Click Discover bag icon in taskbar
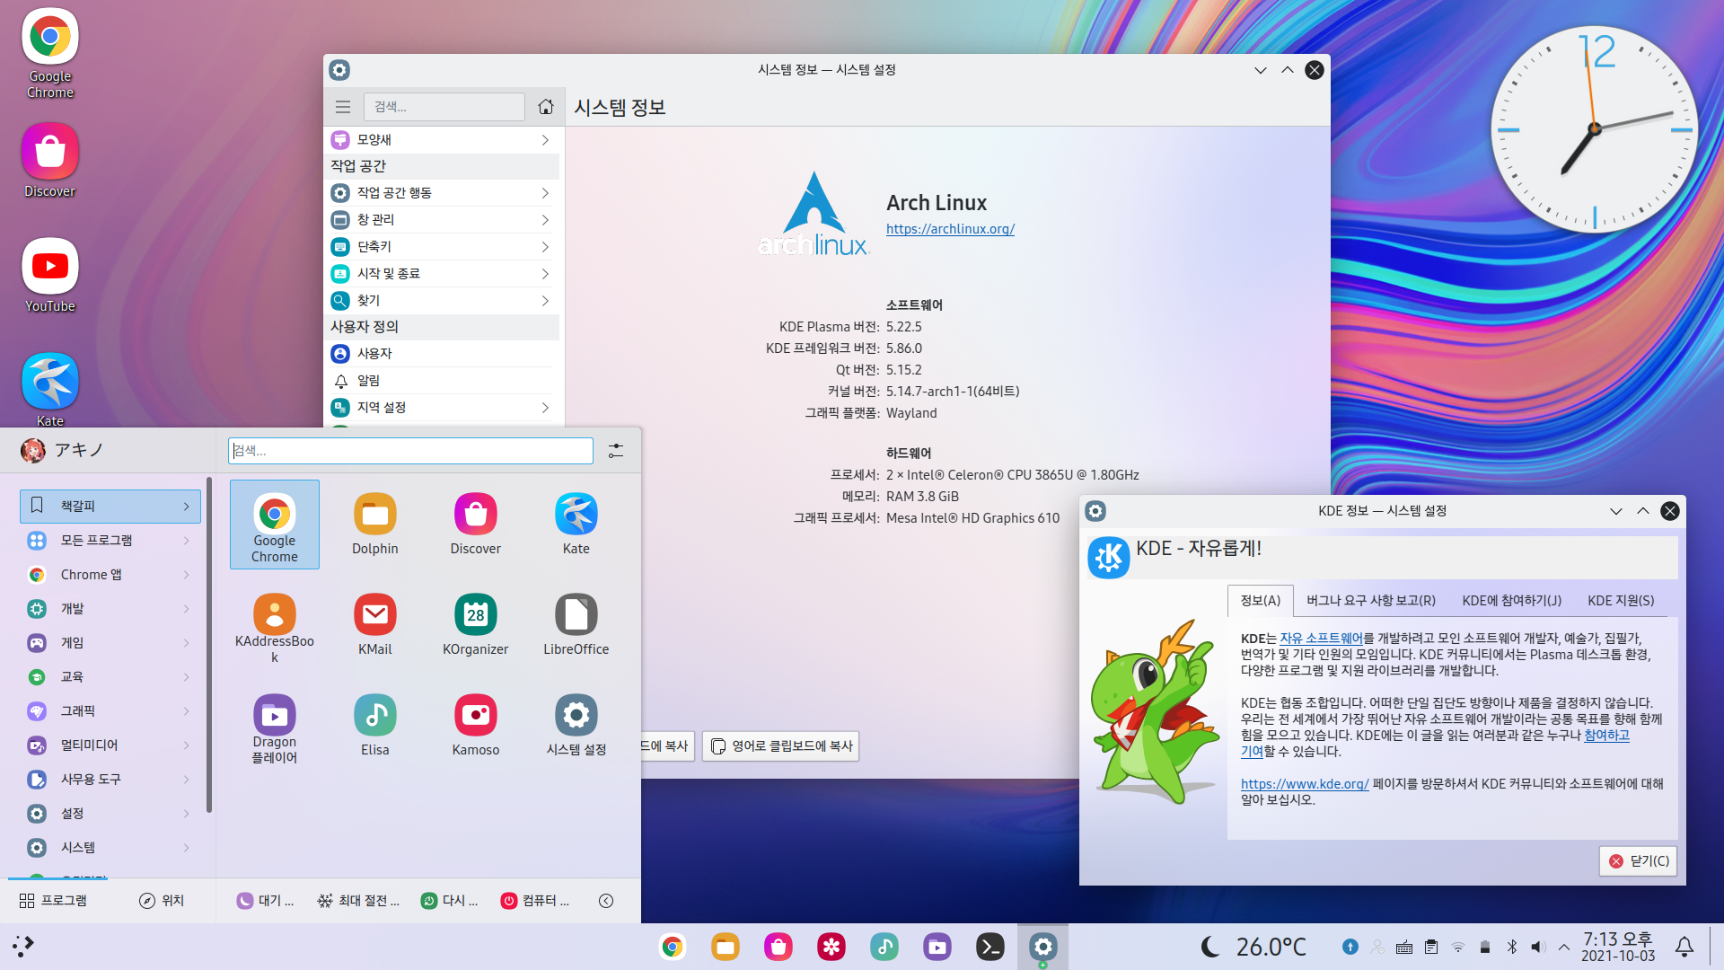 click(x=778, y=947)
